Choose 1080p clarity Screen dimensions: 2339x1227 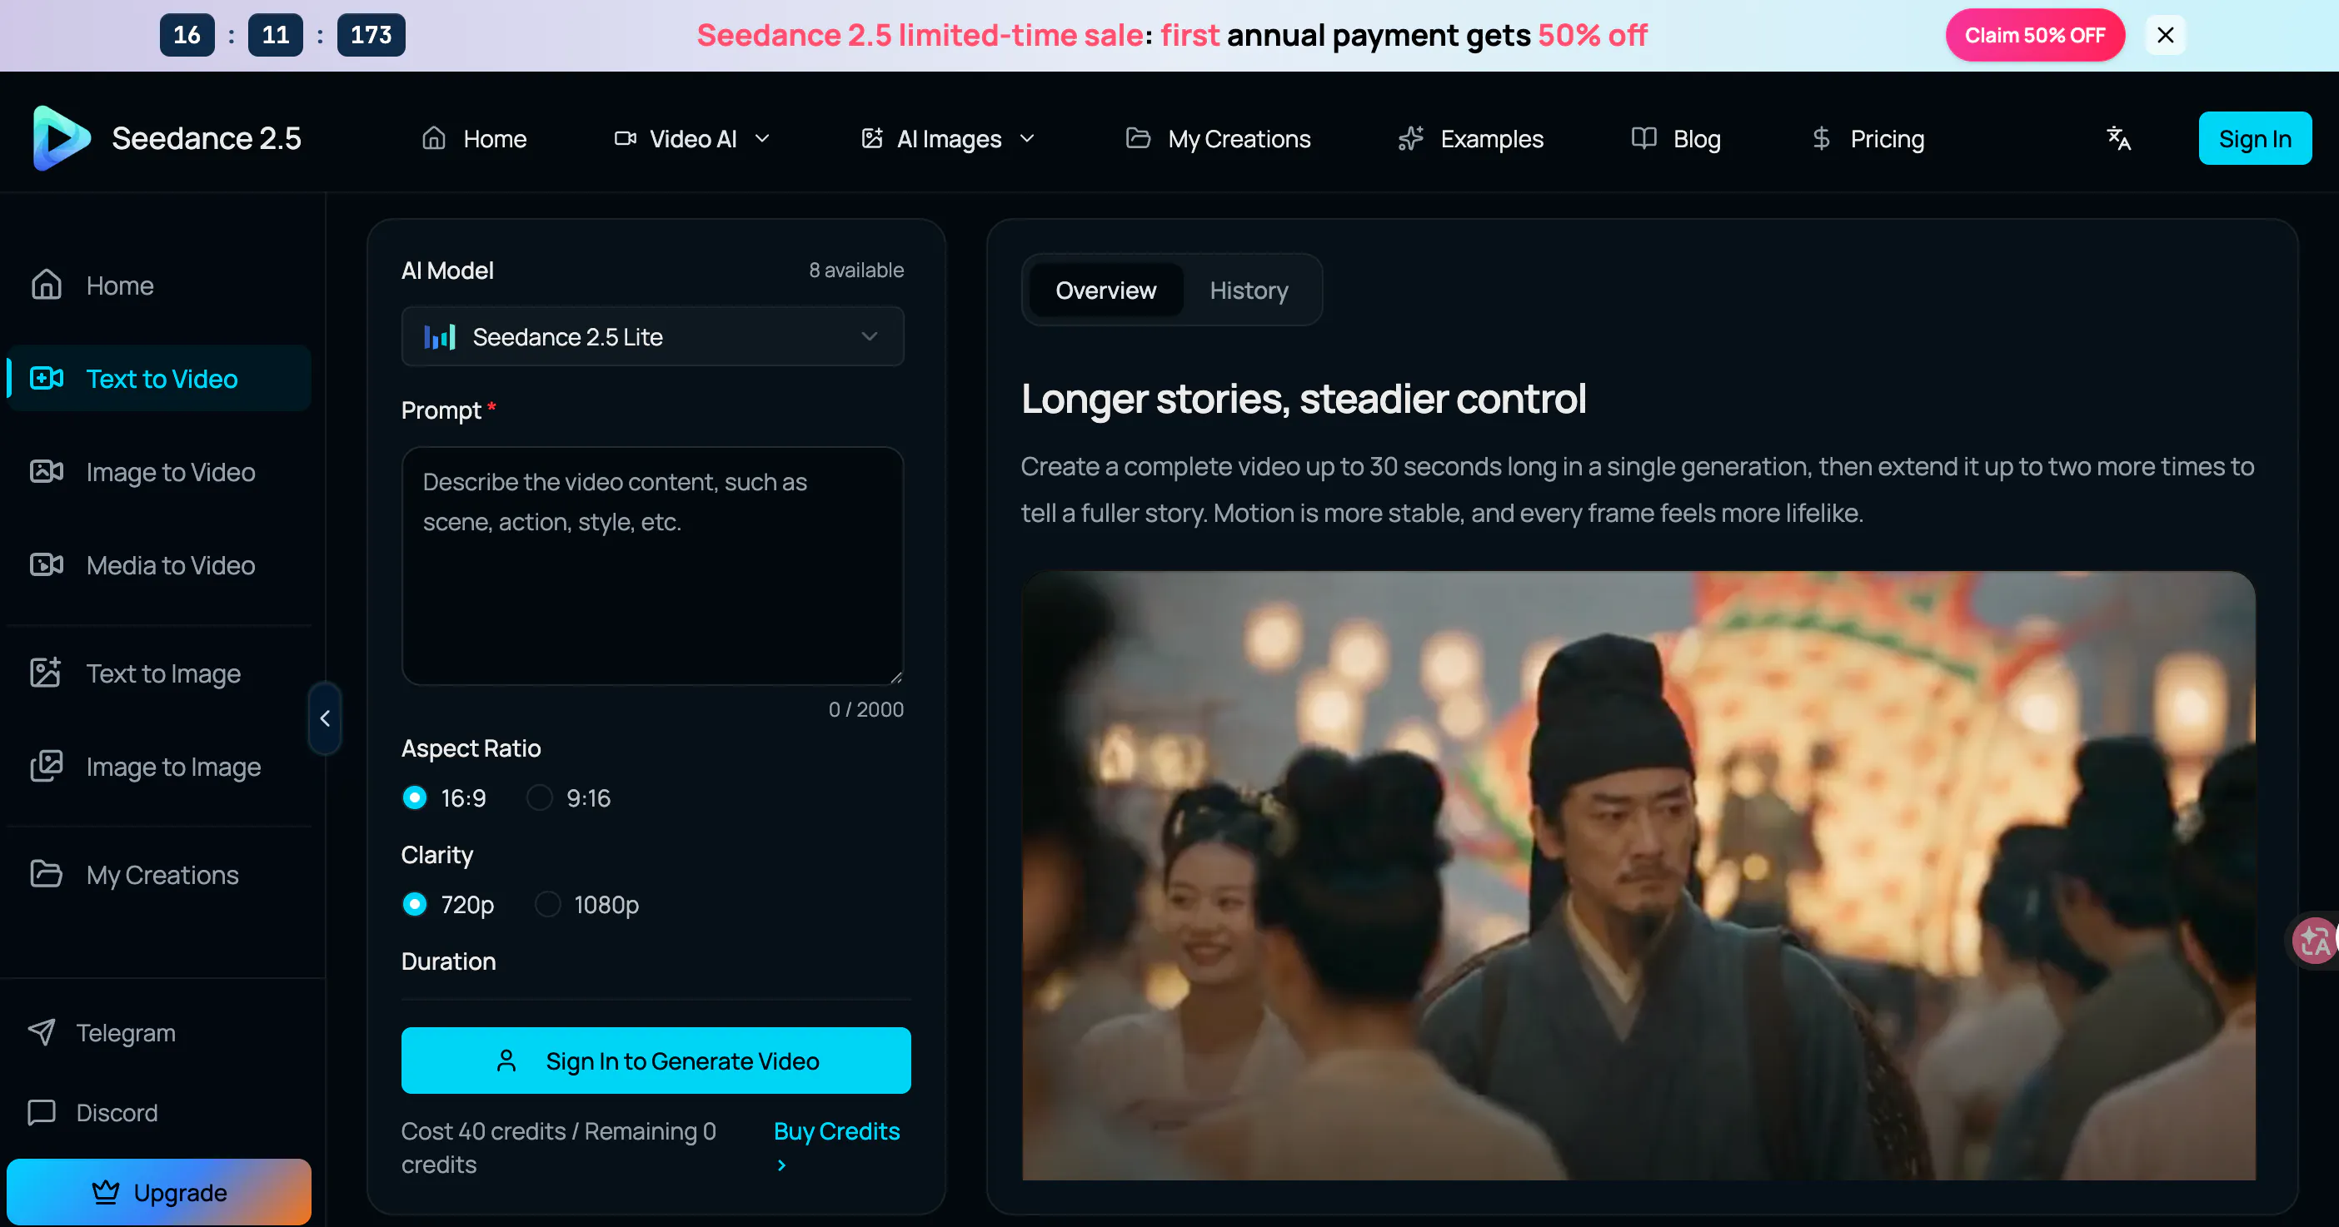(547, 904)
